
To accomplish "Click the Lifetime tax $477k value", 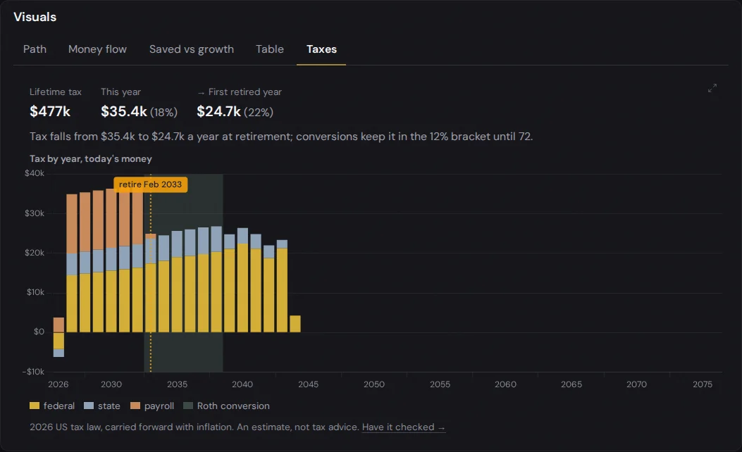I will tap(50, 111).
